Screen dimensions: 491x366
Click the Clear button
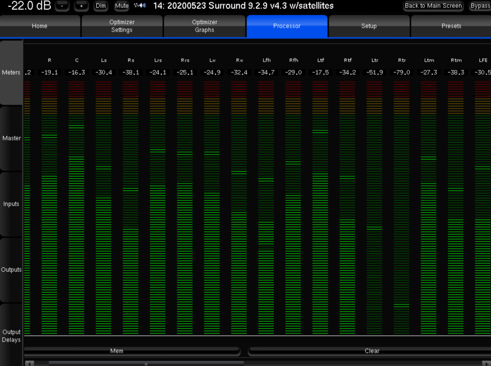point(370,351)
